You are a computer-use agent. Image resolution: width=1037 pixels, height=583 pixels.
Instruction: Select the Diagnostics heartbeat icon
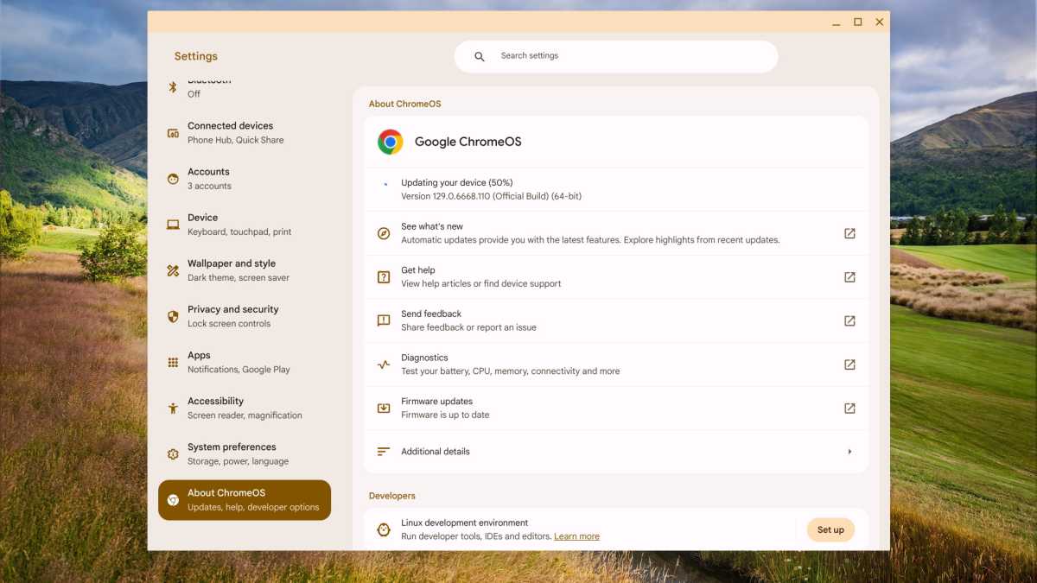[383, 364]
